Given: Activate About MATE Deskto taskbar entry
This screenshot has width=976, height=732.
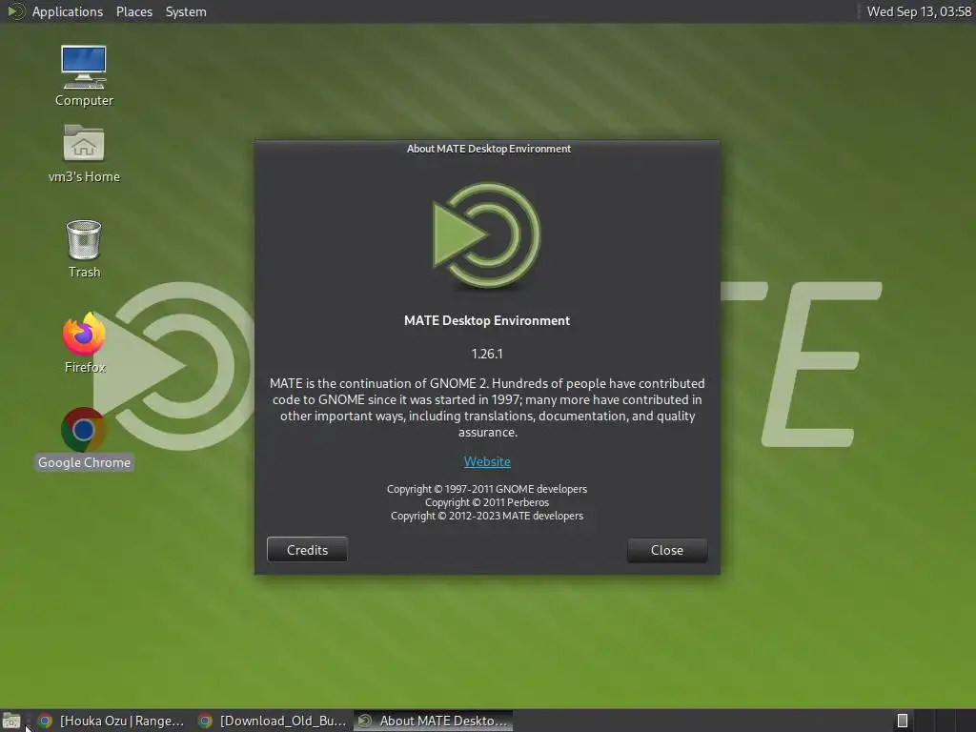Looking at the screenshot, I should (434, 721).
